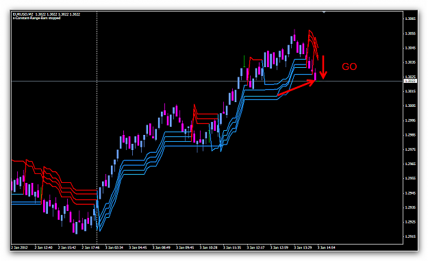
Task: Click the 1.3035 price axis label
Action: 410,62
